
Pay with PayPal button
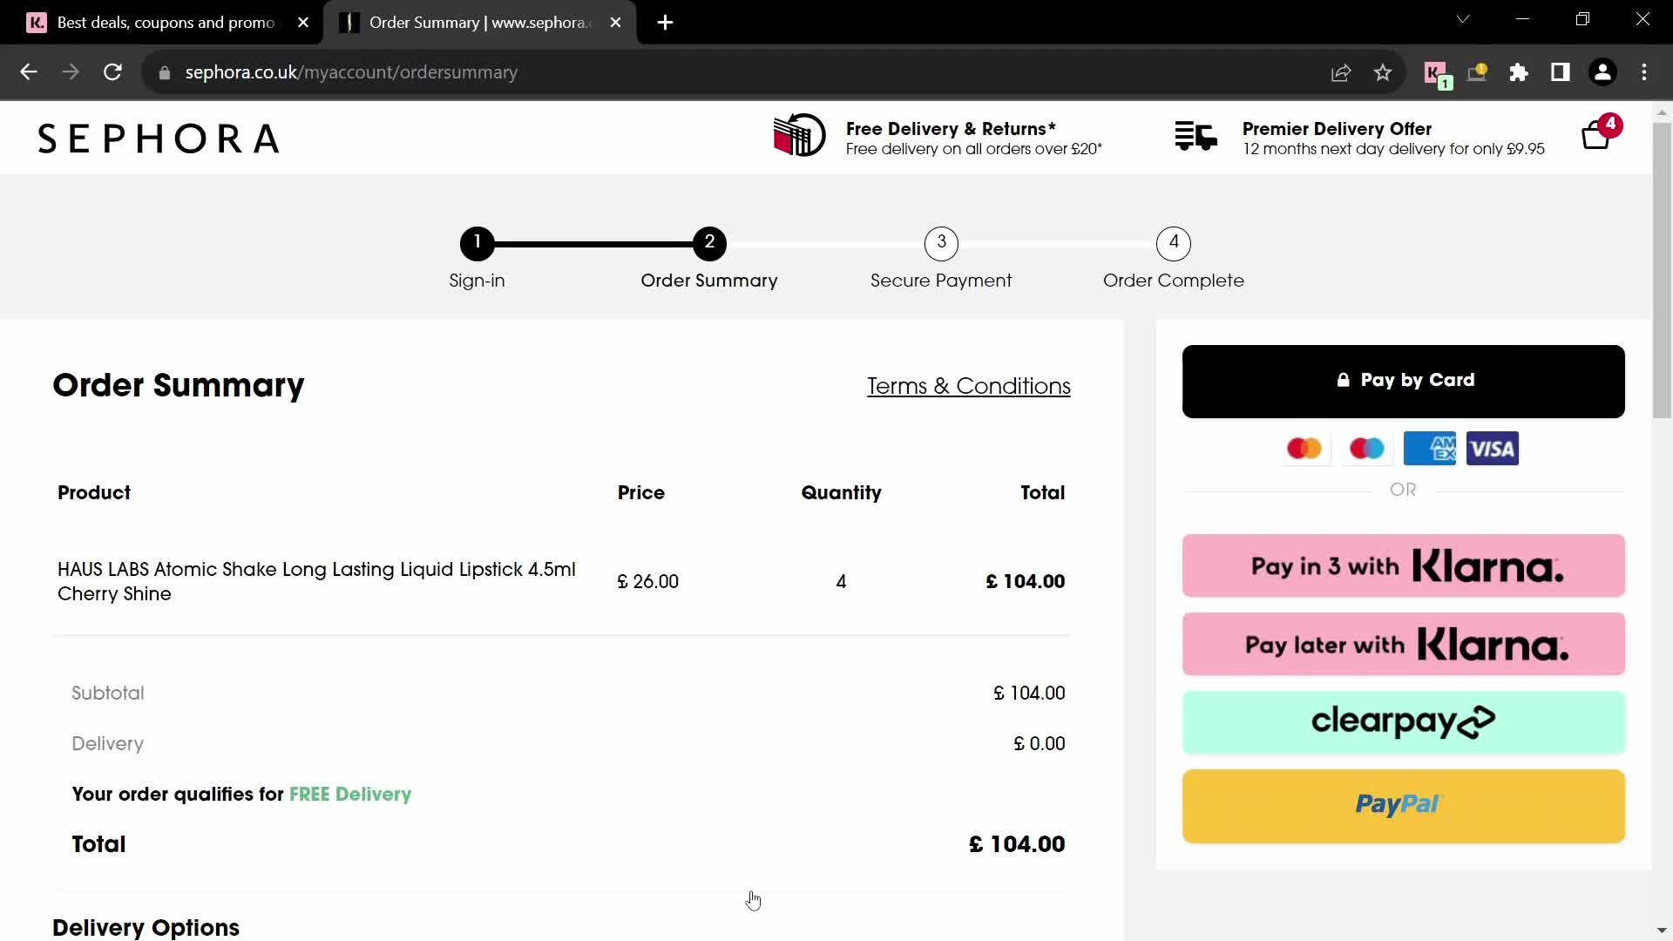coord(1403,805)
